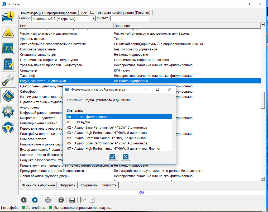This screenshot has width=268, height=212.
Task: Confirm parameter with checkmark button
Action: point(113,157)
